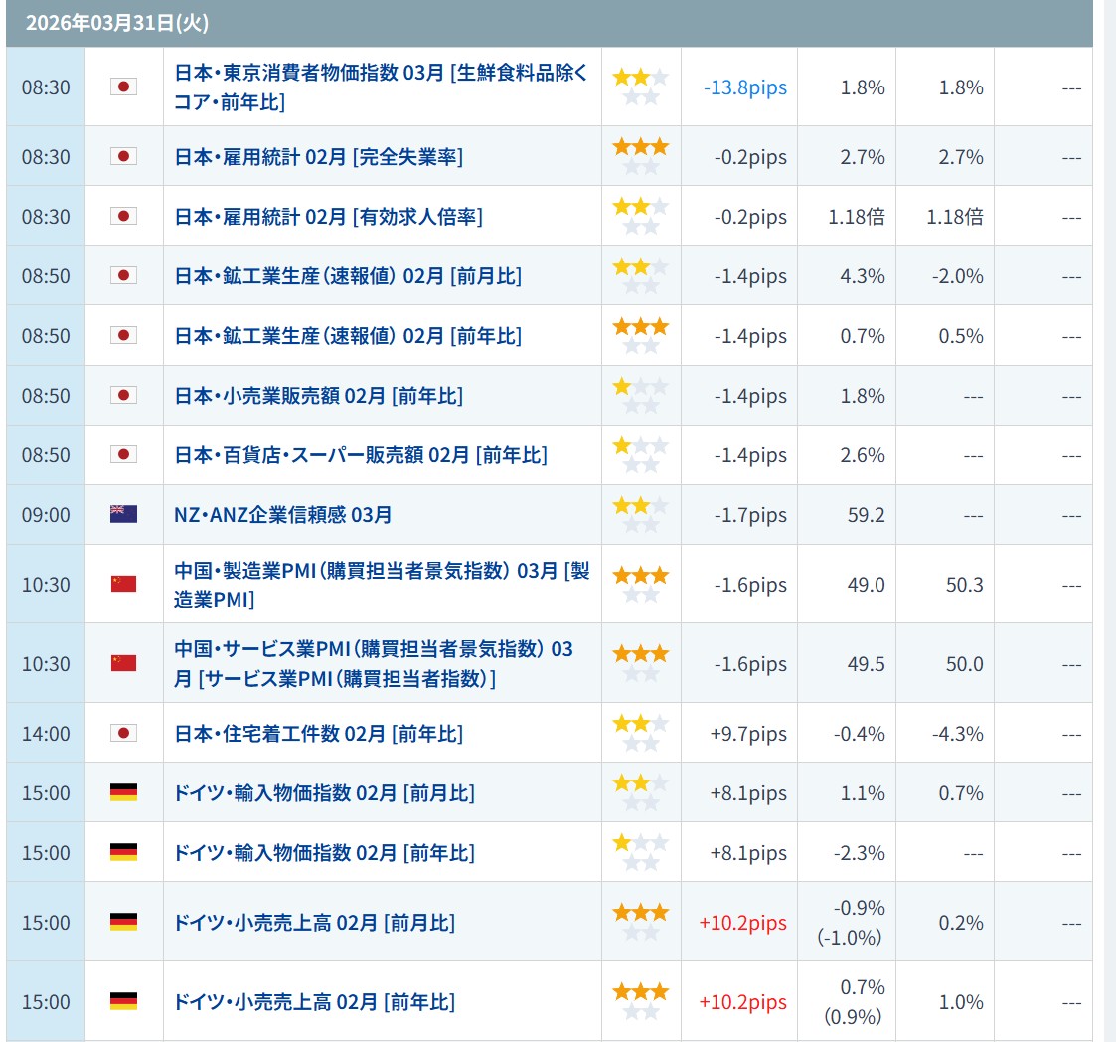Click the New Zealand flag icon
The height and width of the screenshot is (1042, 1116).
123,514
